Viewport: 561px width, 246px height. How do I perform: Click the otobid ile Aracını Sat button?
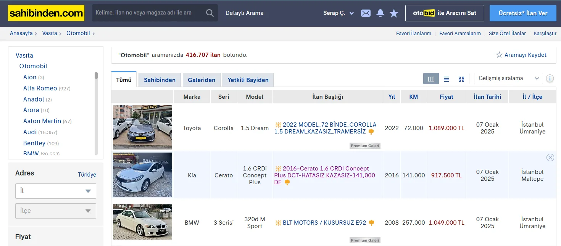(x=445, y=13)
